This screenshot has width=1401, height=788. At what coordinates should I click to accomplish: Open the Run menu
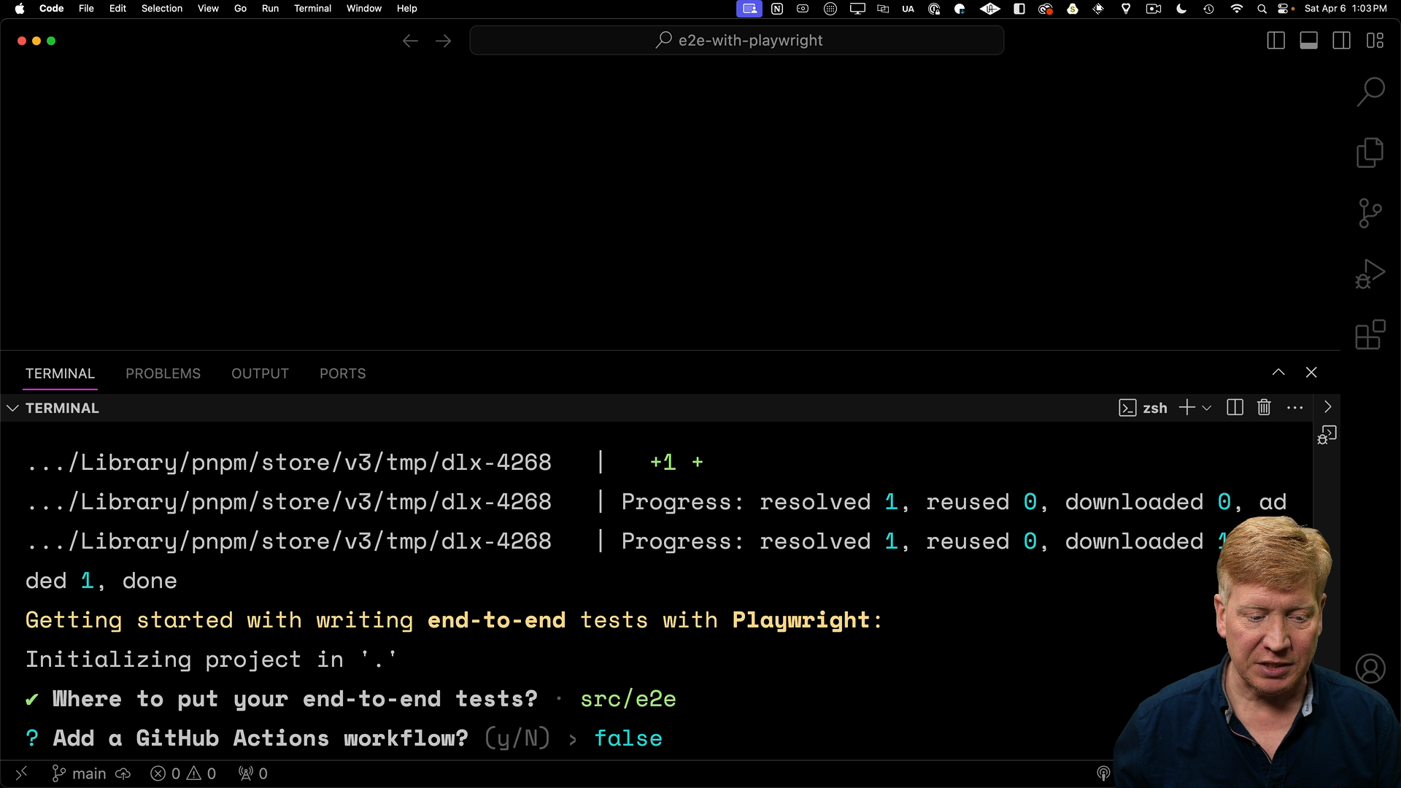tap(270, 9)
